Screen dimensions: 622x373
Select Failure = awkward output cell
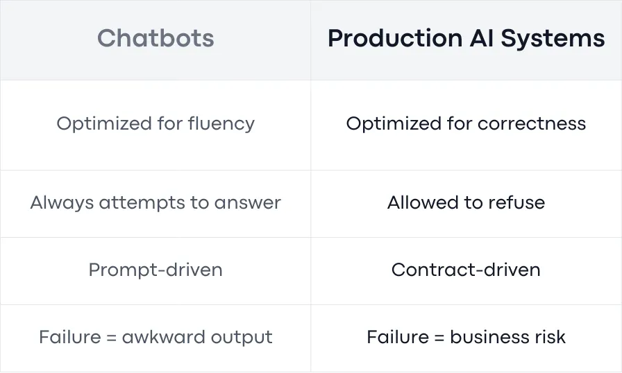pos(155,338)
